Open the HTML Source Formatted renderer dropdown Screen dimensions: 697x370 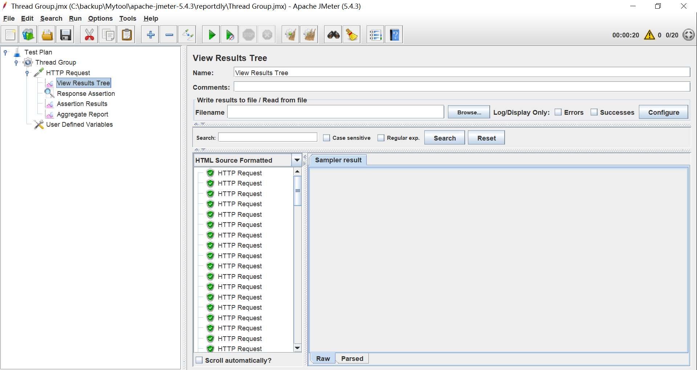[297, 160]
